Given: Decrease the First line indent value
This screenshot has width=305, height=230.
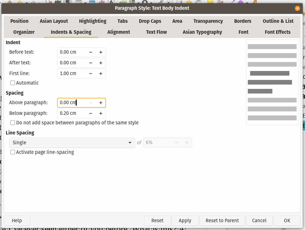Looking at the screenshot, I should [91, 74].
